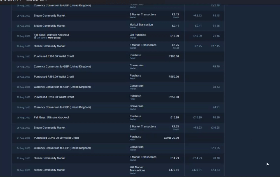Click the £8.13 conversion balance
This screenshot has height=177, width=280.
pos(216,87)
